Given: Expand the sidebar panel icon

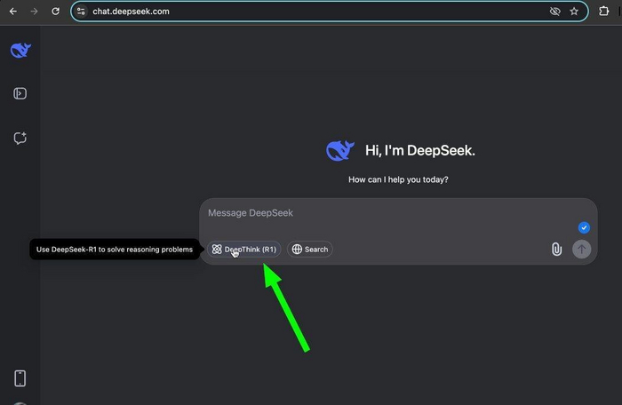Looking at the screenshot, I should pos(20,94).
